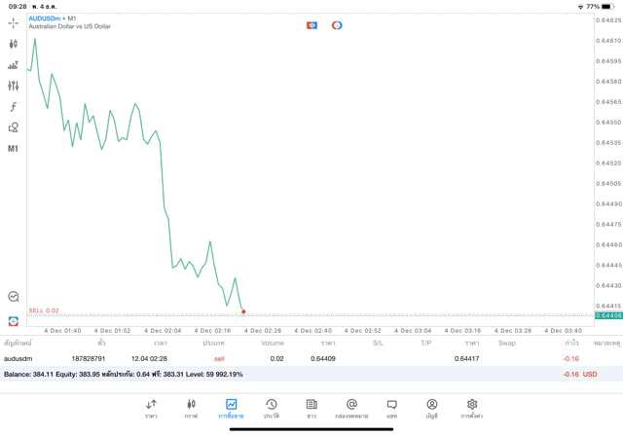Select the crosshair tool in the left toolbar
The height and width of the screenshot is (435, 623).
pyautogui.click(x=14, y=22)
